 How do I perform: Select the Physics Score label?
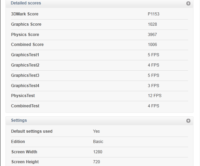[25, 35]
